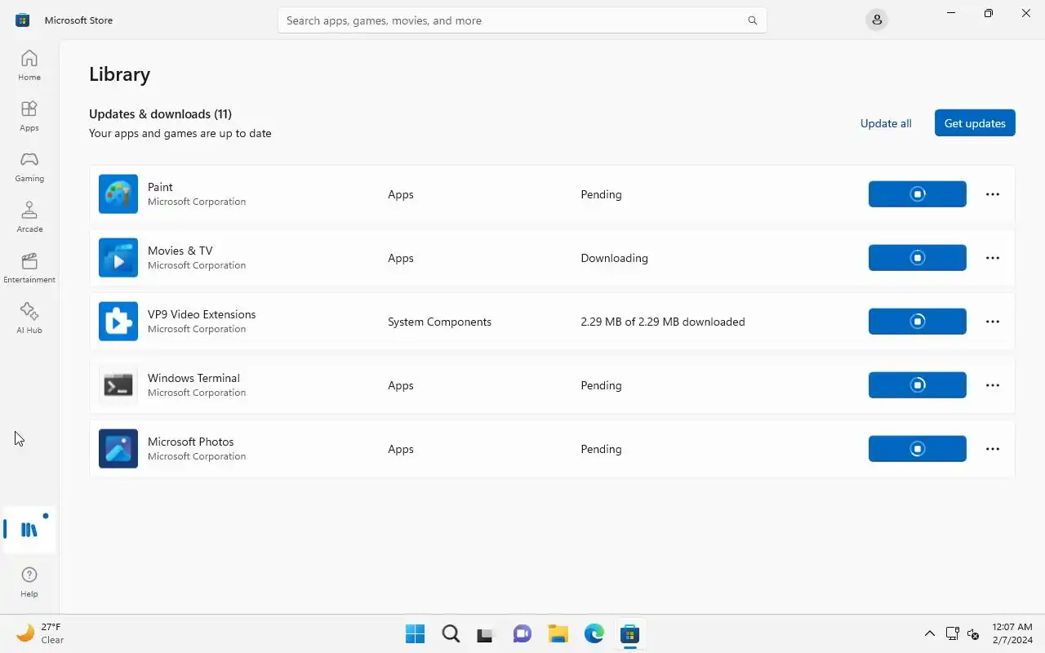Click the VP9 Video Extensions icon

coord(118,322)
